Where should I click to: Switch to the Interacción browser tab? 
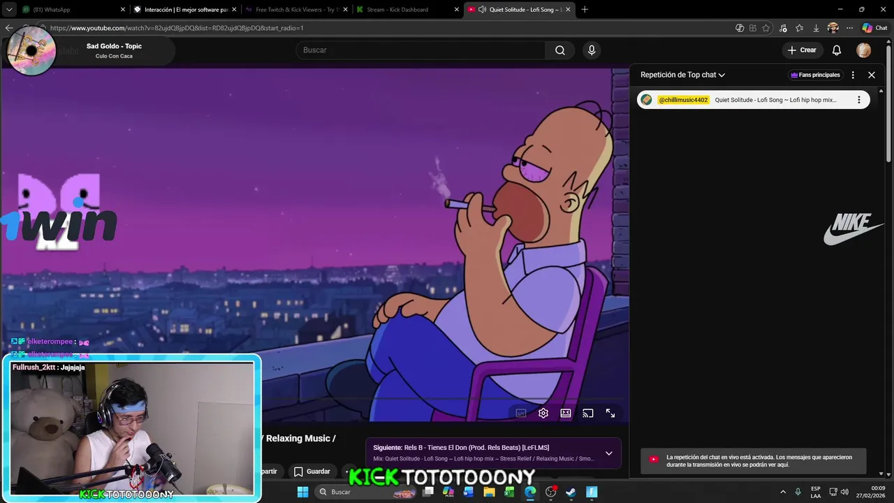(185, 10)
